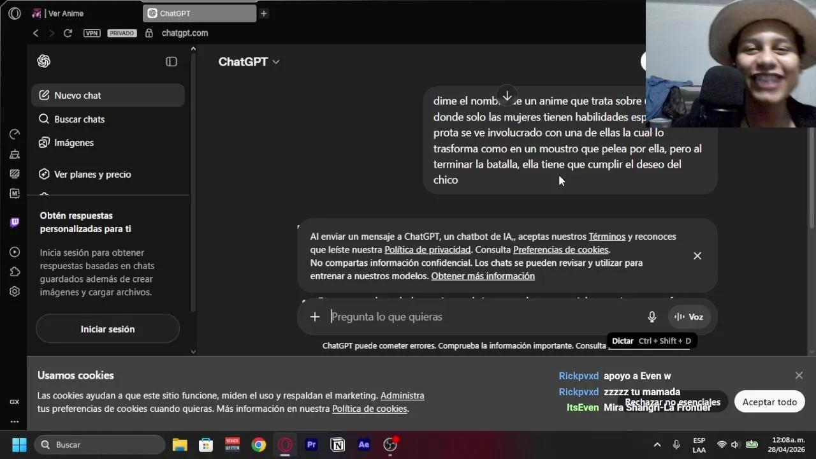
Task: Start a Nuevo chat
Action: tap(108, 96)
